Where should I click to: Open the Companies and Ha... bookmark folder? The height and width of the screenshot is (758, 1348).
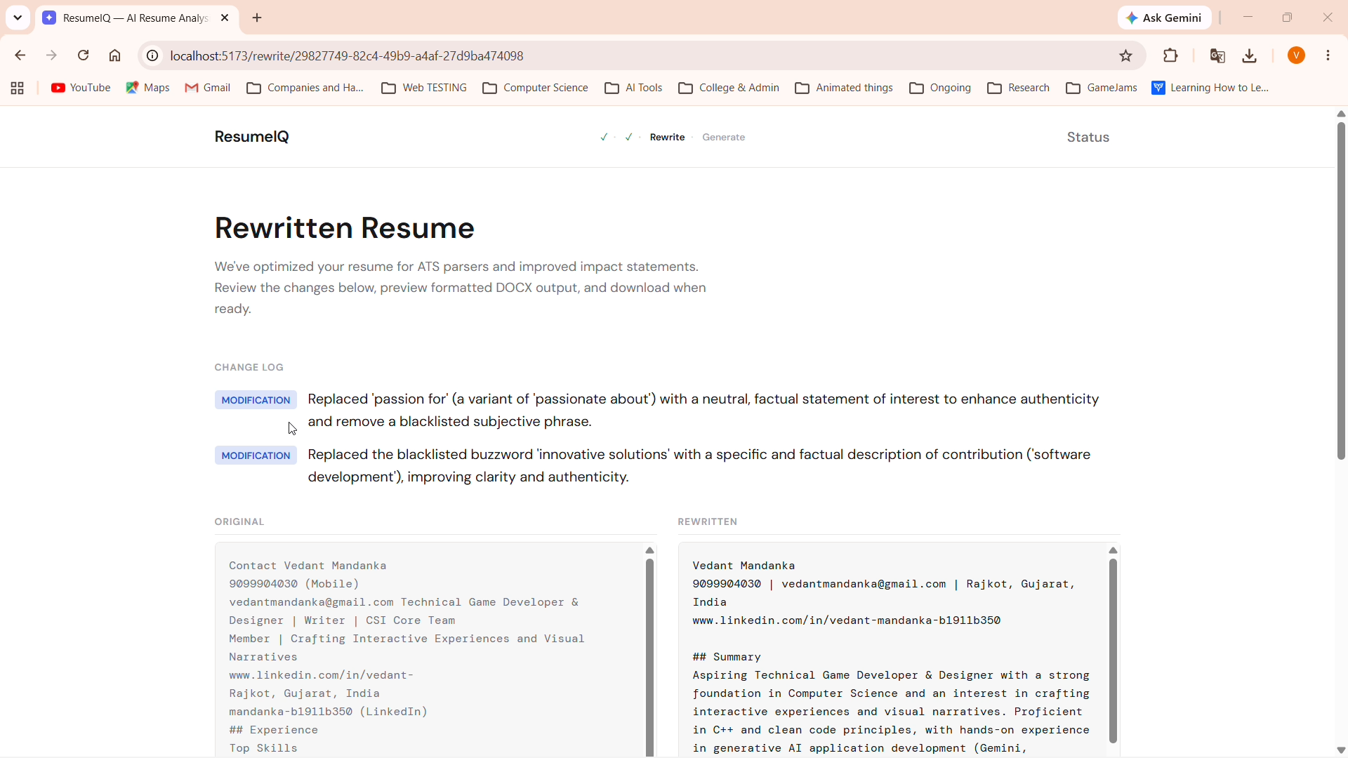coord(305,88)
